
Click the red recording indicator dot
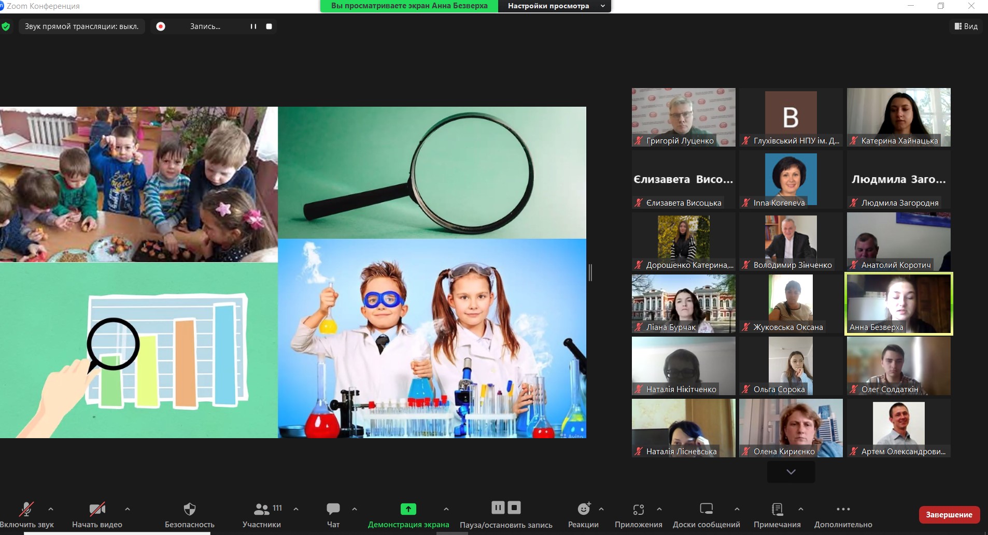(161, 26)
